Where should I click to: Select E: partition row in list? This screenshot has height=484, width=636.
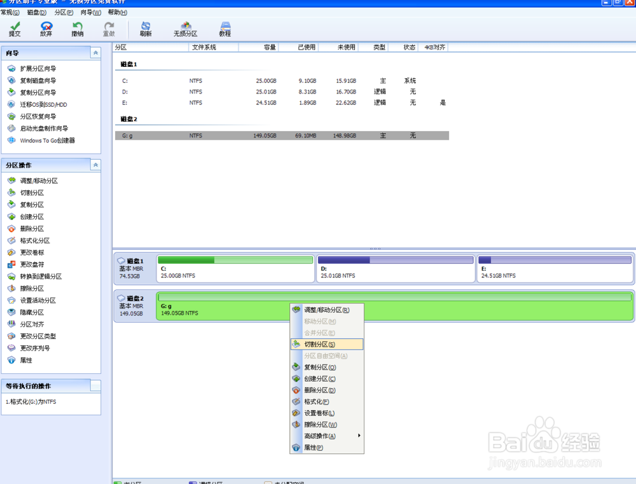click(282, 102)
